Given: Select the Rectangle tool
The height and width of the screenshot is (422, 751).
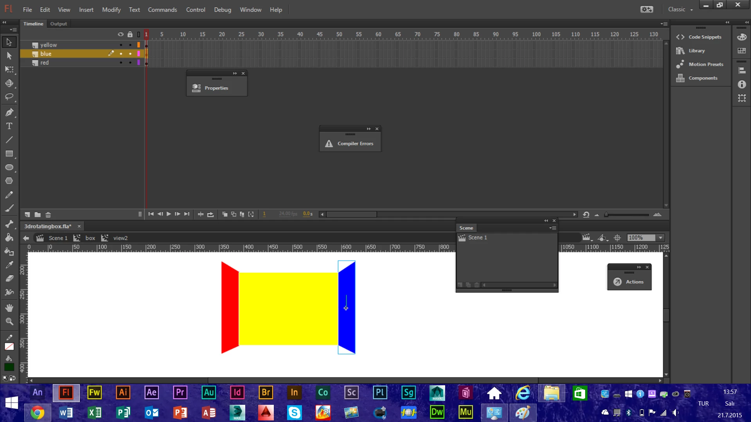Looking at the screenshot, I should [x=9, y=154].
